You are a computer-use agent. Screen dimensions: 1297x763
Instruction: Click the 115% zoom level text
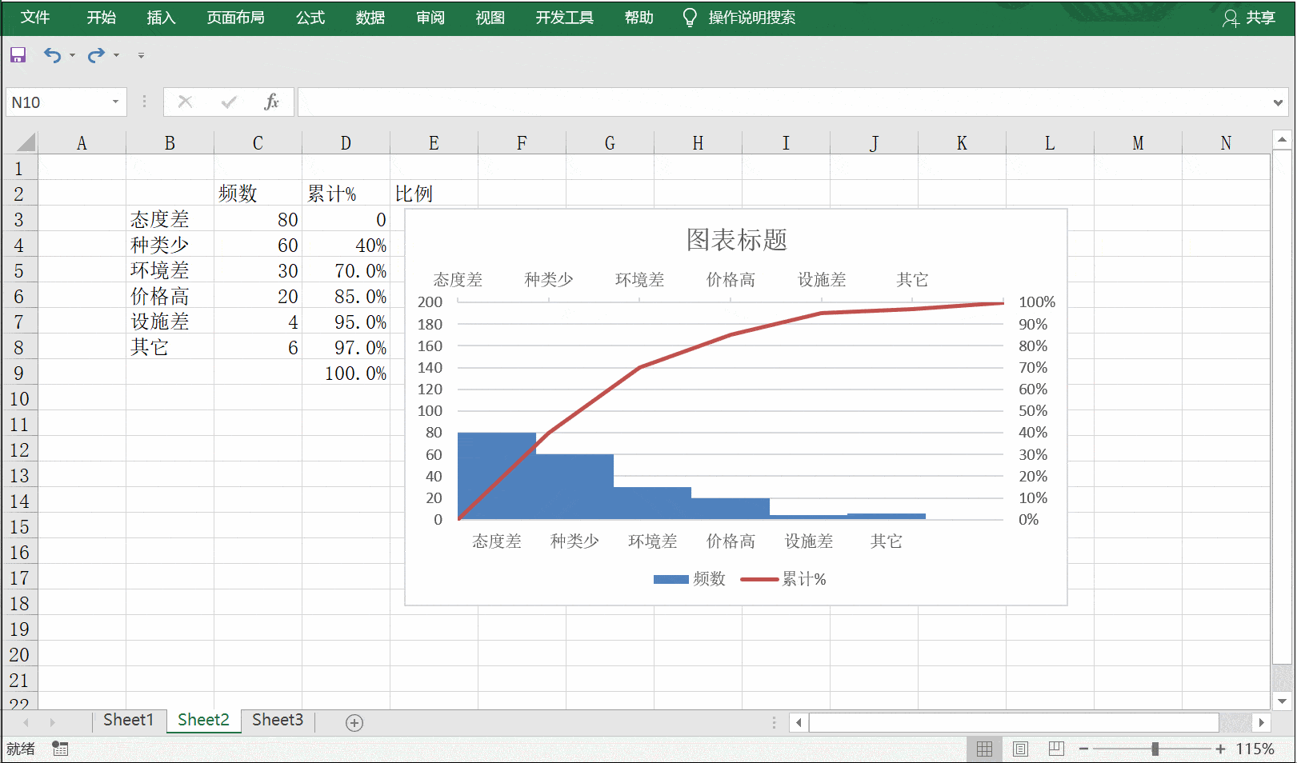[x=1255, y=749]
